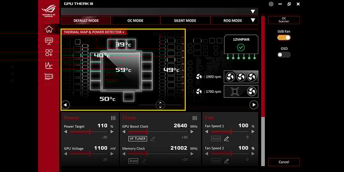Expand the top GPU selection dropdown

click(252, 12)
